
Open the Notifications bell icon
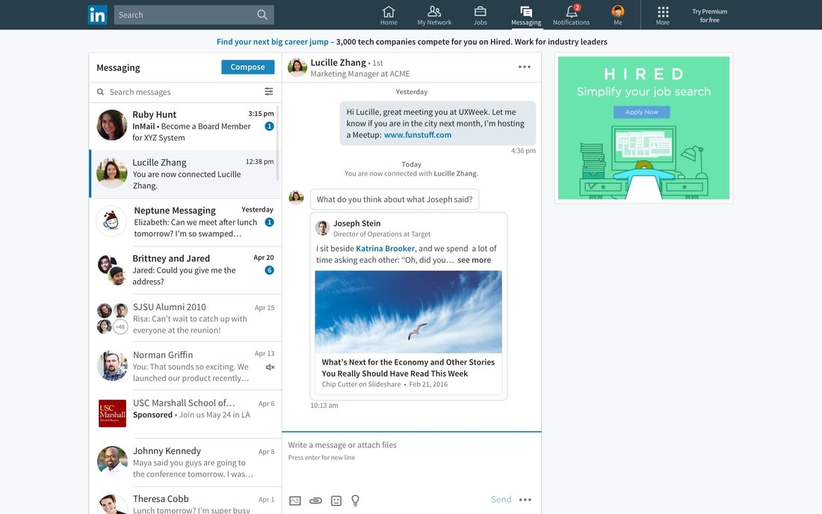pyautogui.click(x=571, y=10)
